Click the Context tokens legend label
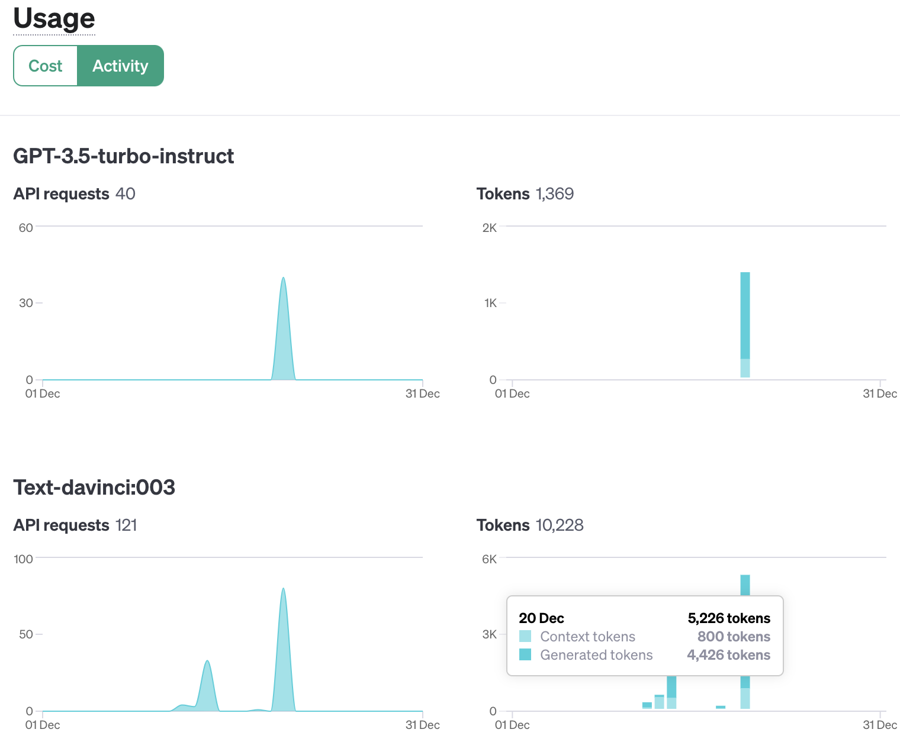This screenshot has width=900, height=755. click(x=587, y=637)
